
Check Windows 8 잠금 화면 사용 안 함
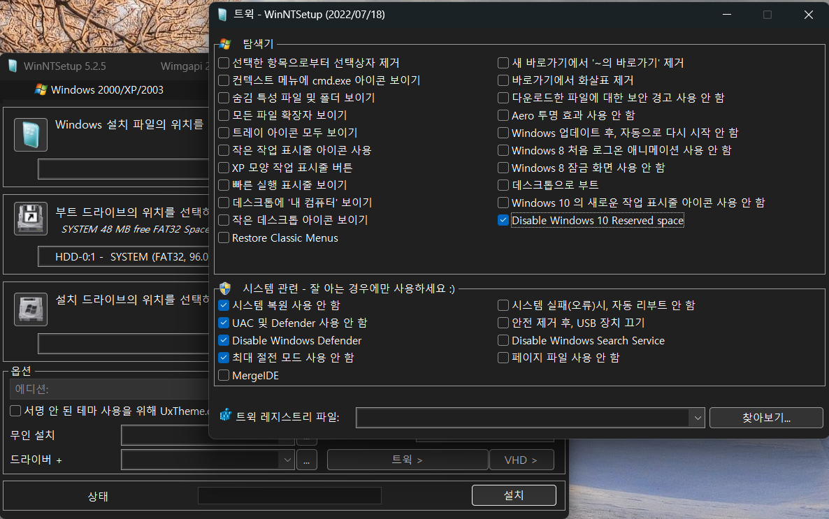(503, 168)
